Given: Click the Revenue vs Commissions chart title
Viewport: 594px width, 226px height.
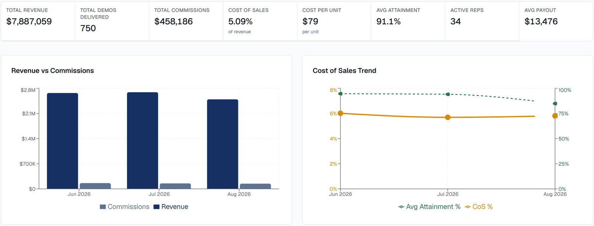Looking at the screenshot, I should (53, 71).
